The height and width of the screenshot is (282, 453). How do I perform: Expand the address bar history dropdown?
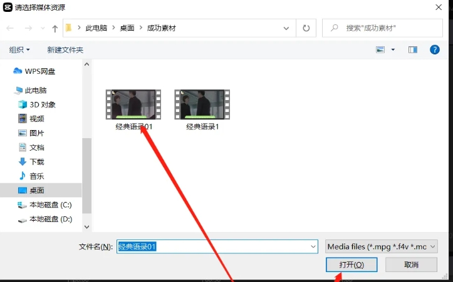[x=286, y=28]
